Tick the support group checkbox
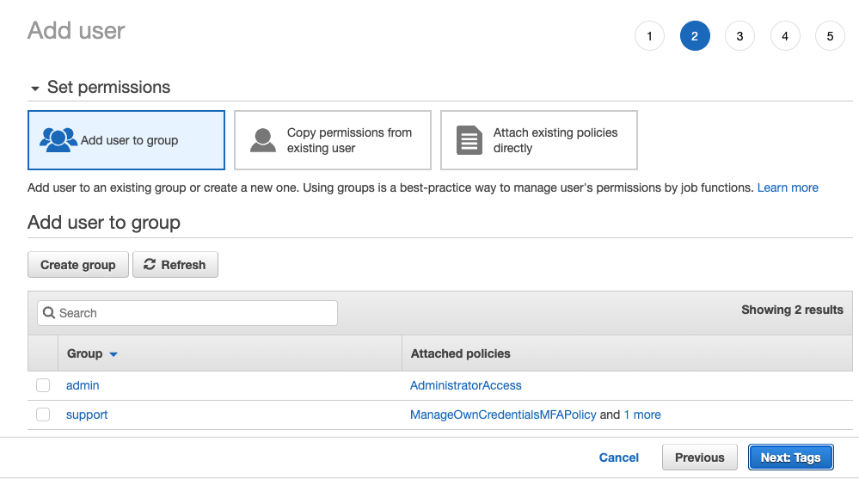859x479 pixels. coord(43,415)
